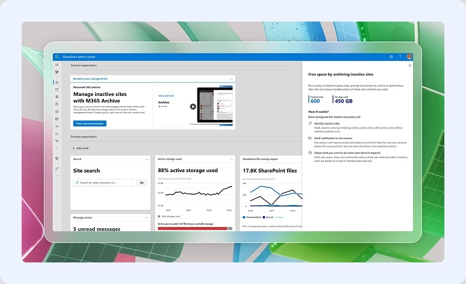Screen dimensions: 466x284
Task: Open the Reports chart icon in the sidebar
Action: click(x=57, y=134)
